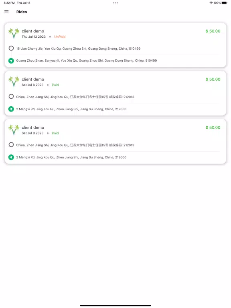Tap palm tree logo on second ride card

tap(14, 82)
